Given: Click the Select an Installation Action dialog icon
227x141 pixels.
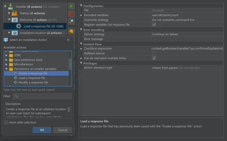Looking at the screenshot, I should click(x=6, y=40).
